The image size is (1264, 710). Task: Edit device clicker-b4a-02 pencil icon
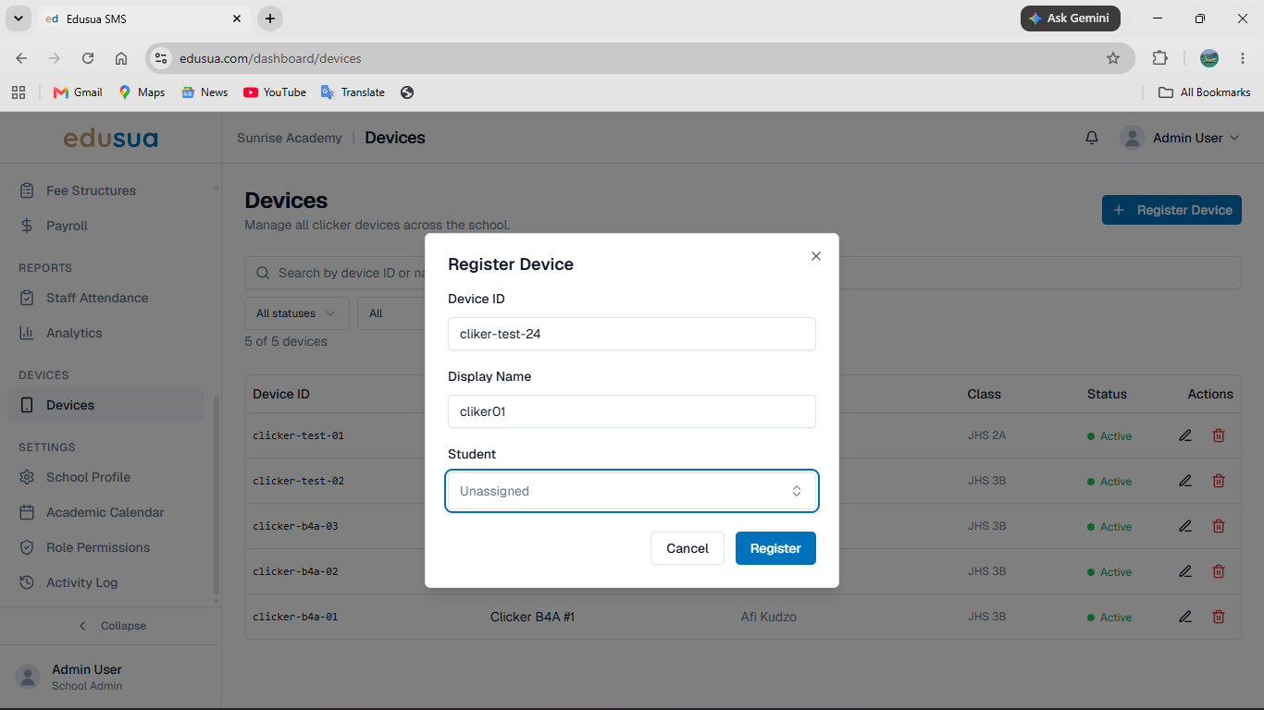point(1185,571)
